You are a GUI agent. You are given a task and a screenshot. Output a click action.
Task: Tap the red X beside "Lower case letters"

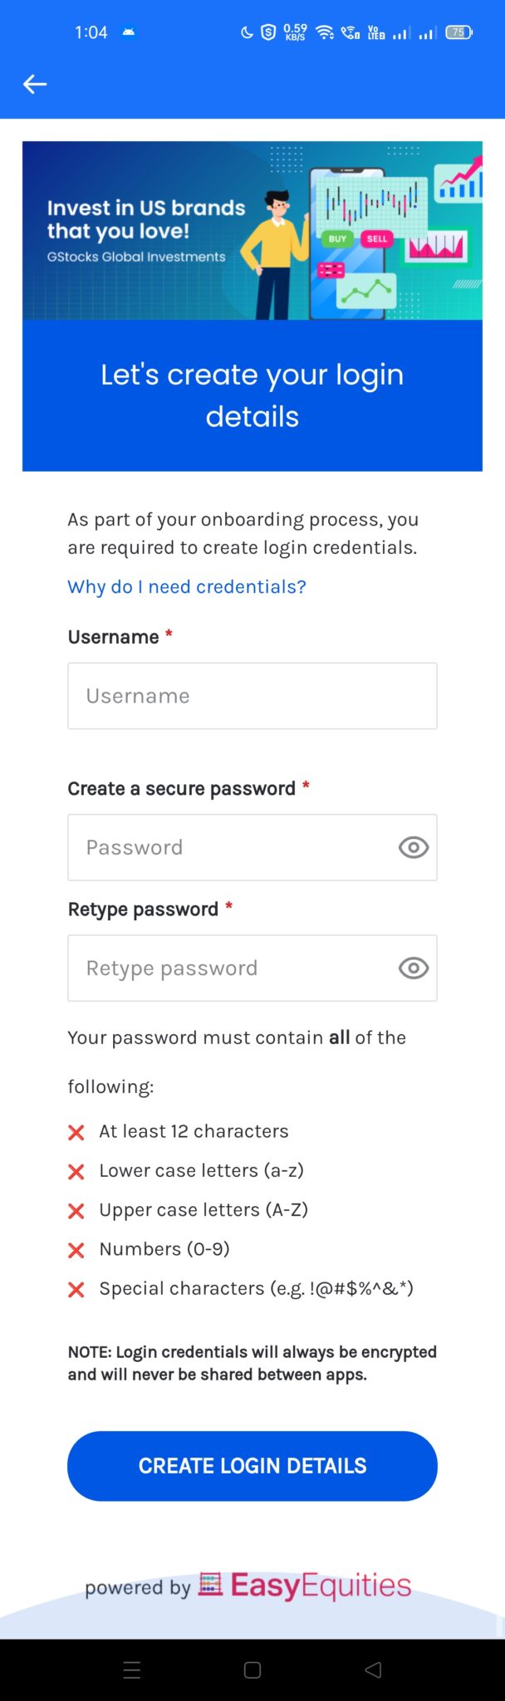coord(76,1171)
